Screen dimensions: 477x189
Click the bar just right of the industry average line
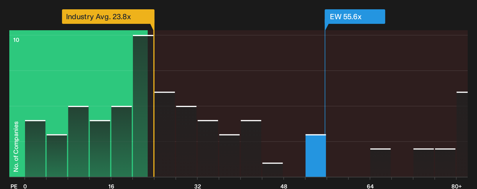tap(165, 134)
